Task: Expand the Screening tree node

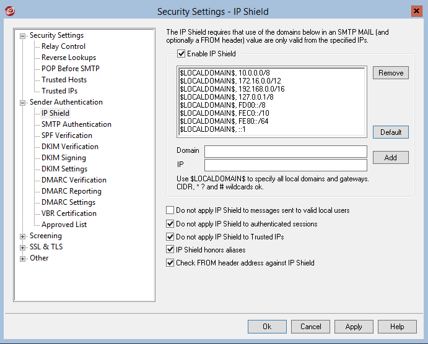Action: (23, 236)
